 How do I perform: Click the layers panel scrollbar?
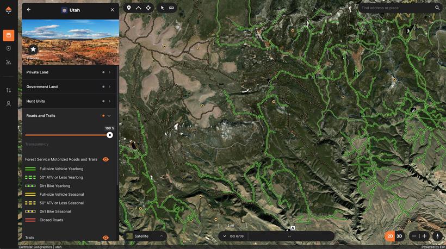point(117,125)
